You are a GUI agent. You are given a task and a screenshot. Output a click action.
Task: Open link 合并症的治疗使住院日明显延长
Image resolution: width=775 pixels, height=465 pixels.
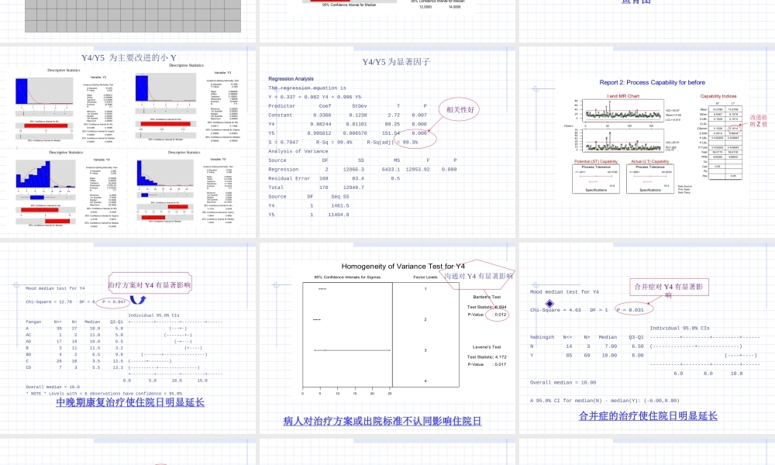click(648, 416)
